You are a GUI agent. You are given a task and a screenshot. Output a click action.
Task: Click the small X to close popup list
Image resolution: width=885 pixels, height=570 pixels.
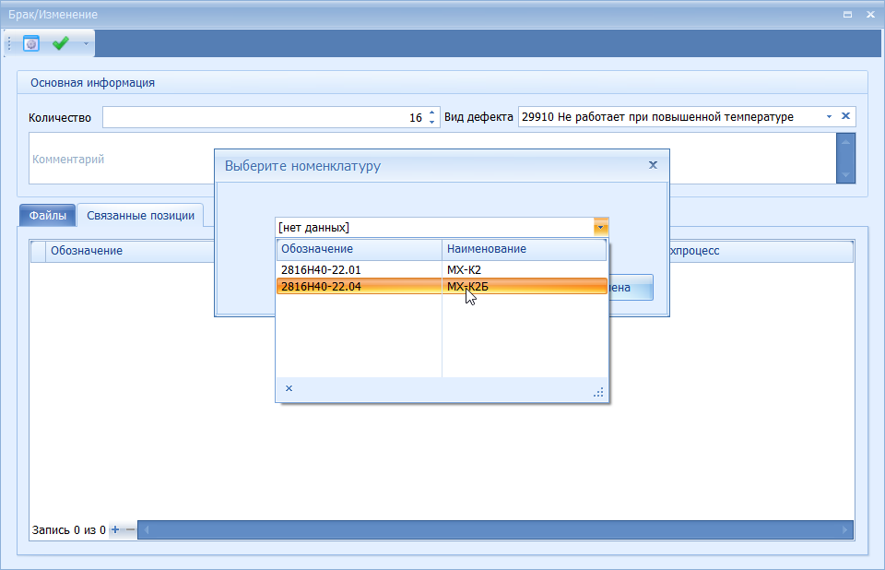click(x=289, y=388)
